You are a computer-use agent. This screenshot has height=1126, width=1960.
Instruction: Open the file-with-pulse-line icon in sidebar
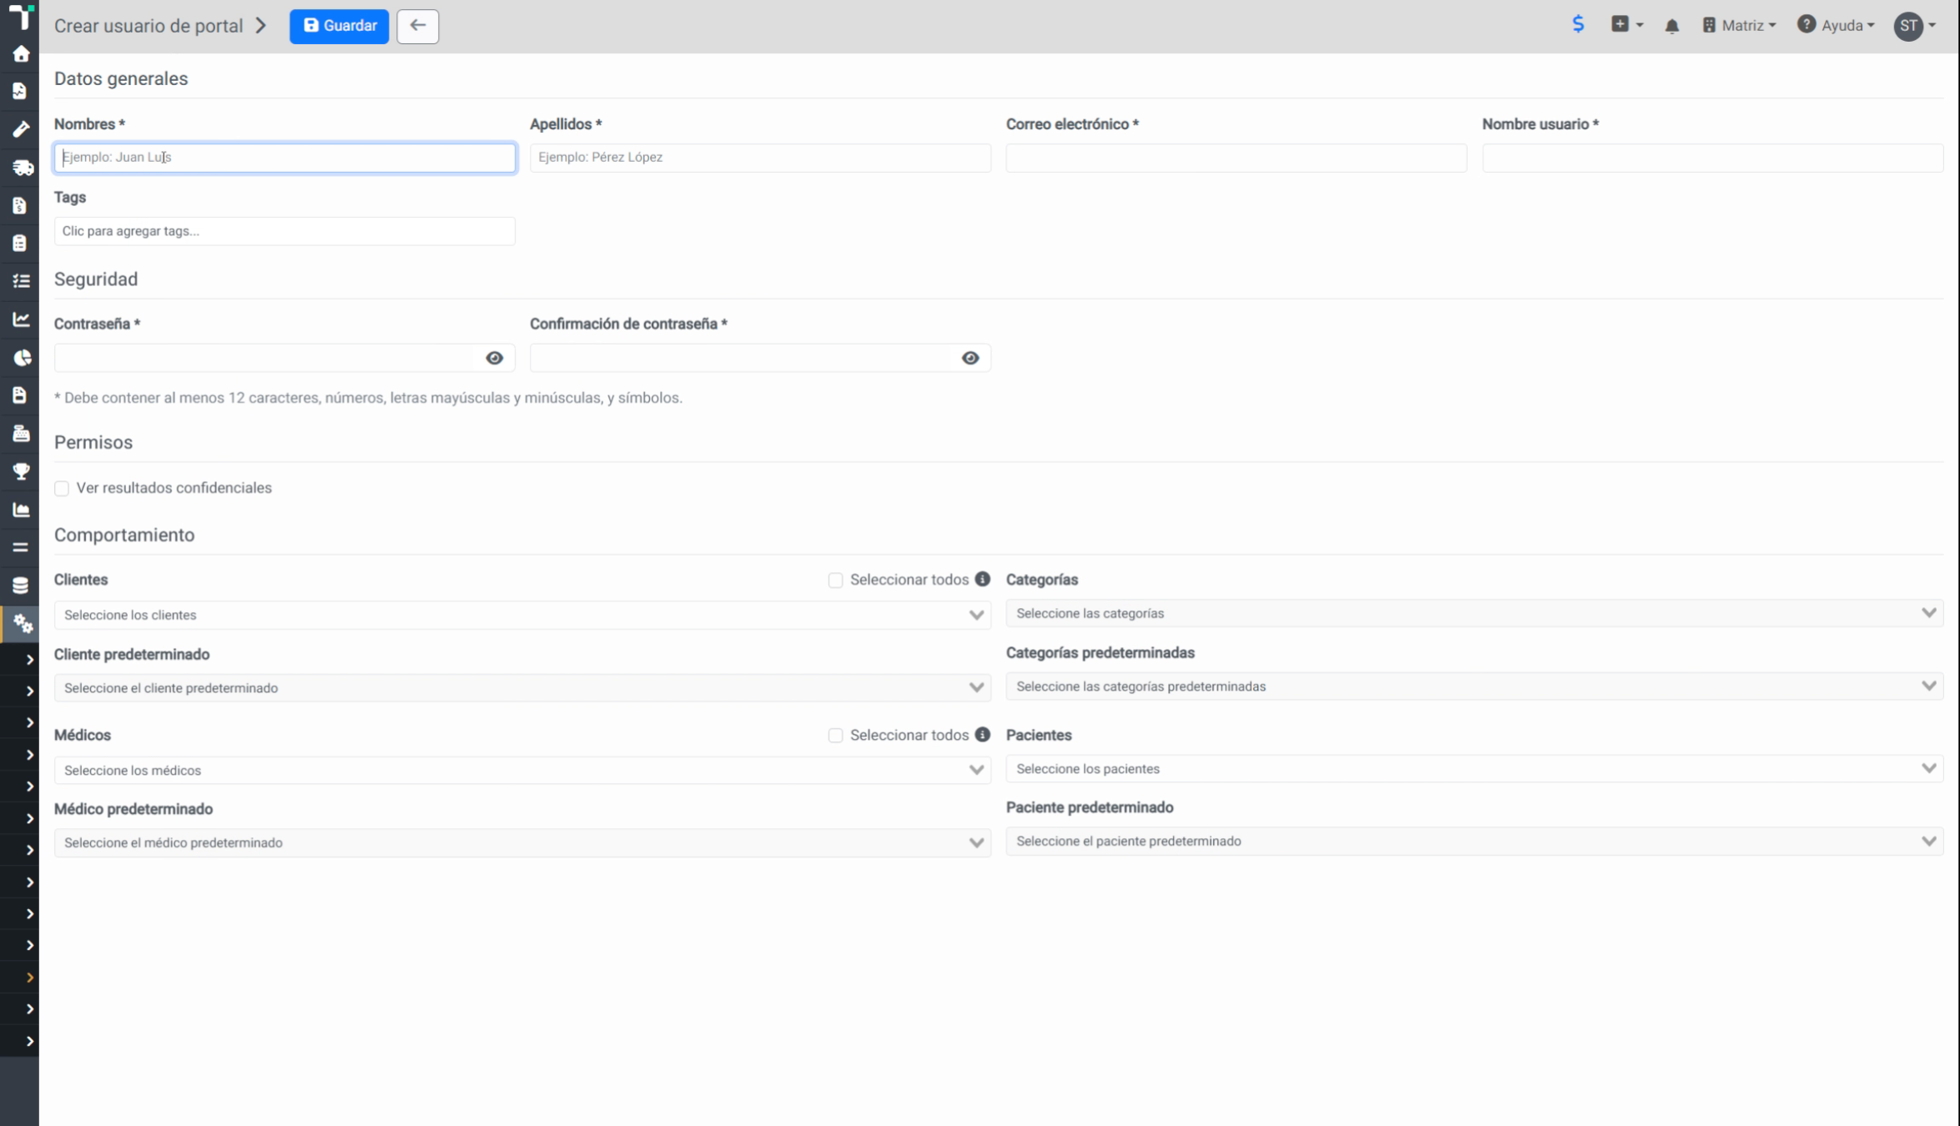[x=20, y=91]
